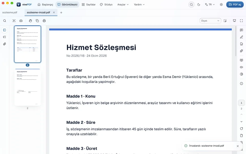Screen dimensions: 246x154
Task: Jump to page 1 in right rail
Action: coord(241,103)
